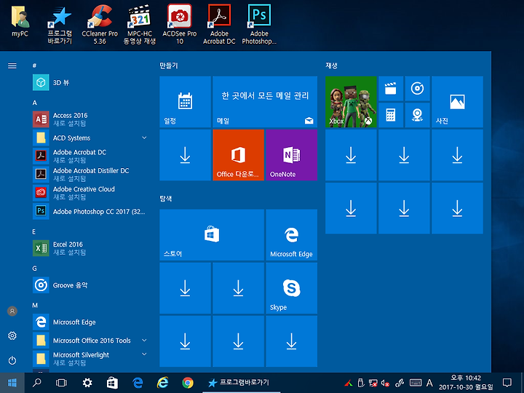Open the OneNote tile
The height and width of the screenshot is (393, 524).
(291, 155)
